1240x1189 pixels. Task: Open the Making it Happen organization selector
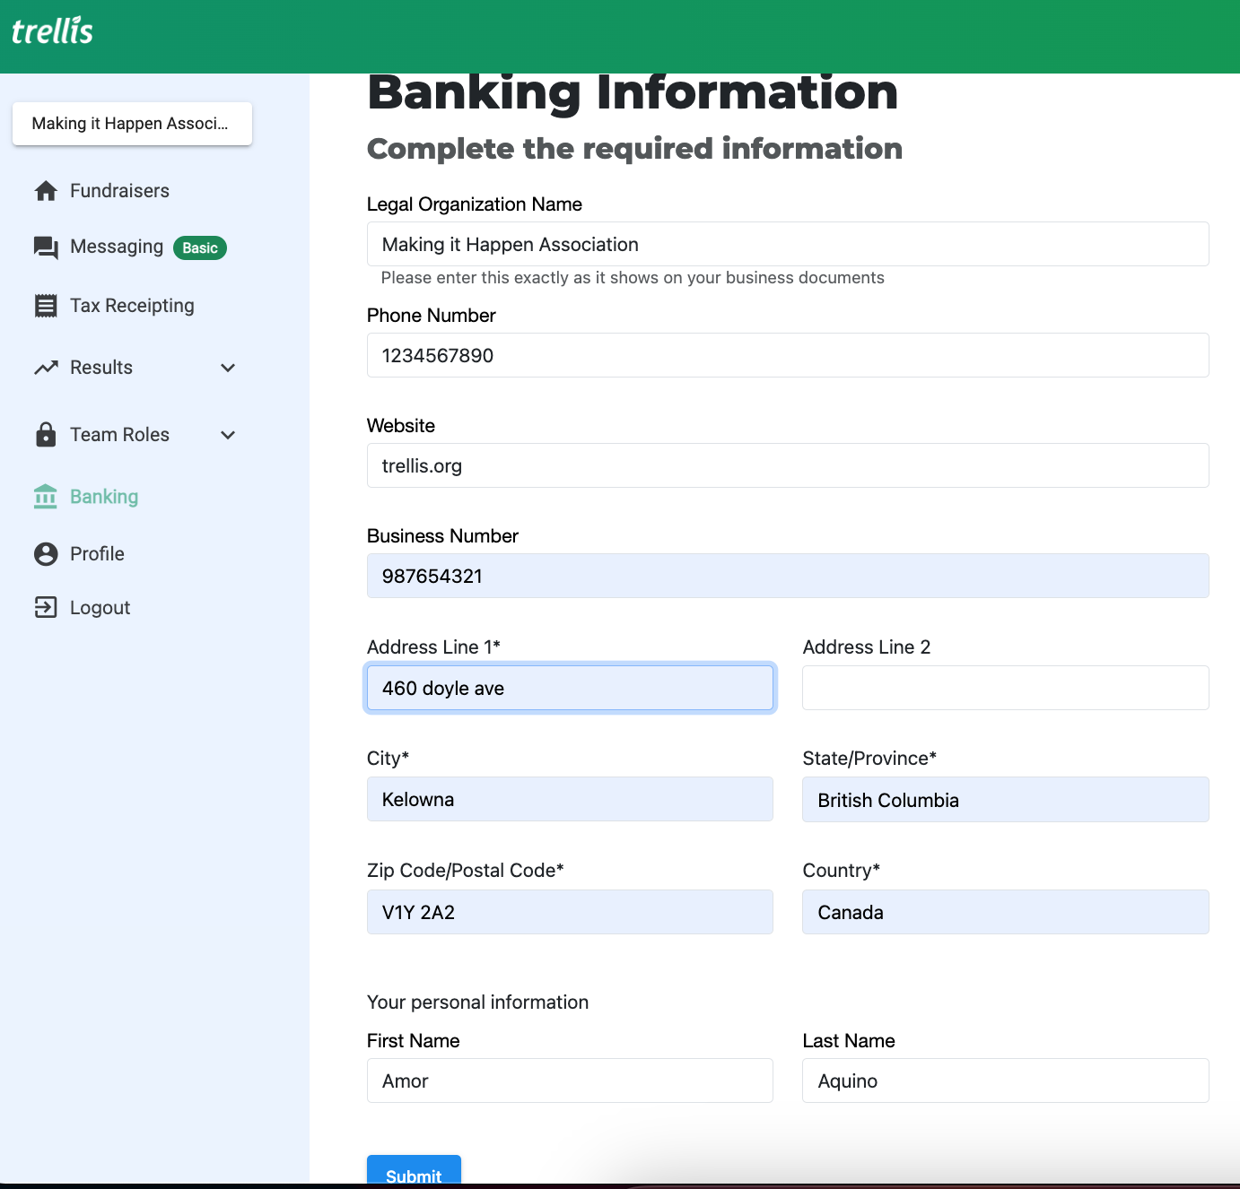coord(132,124)
